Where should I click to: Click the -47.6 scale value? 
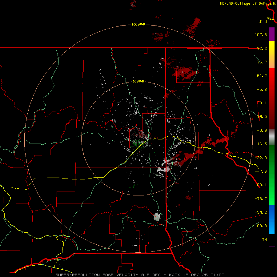coord(261,171)
